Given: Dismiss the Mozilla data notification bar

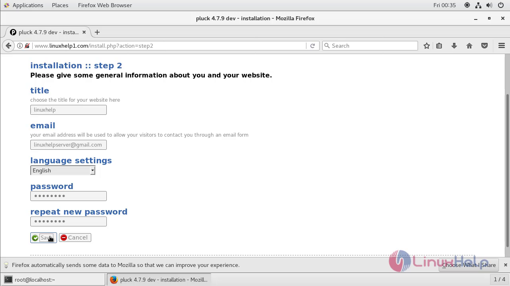Looking at the screenshot, I should click(x=506, y=265).
